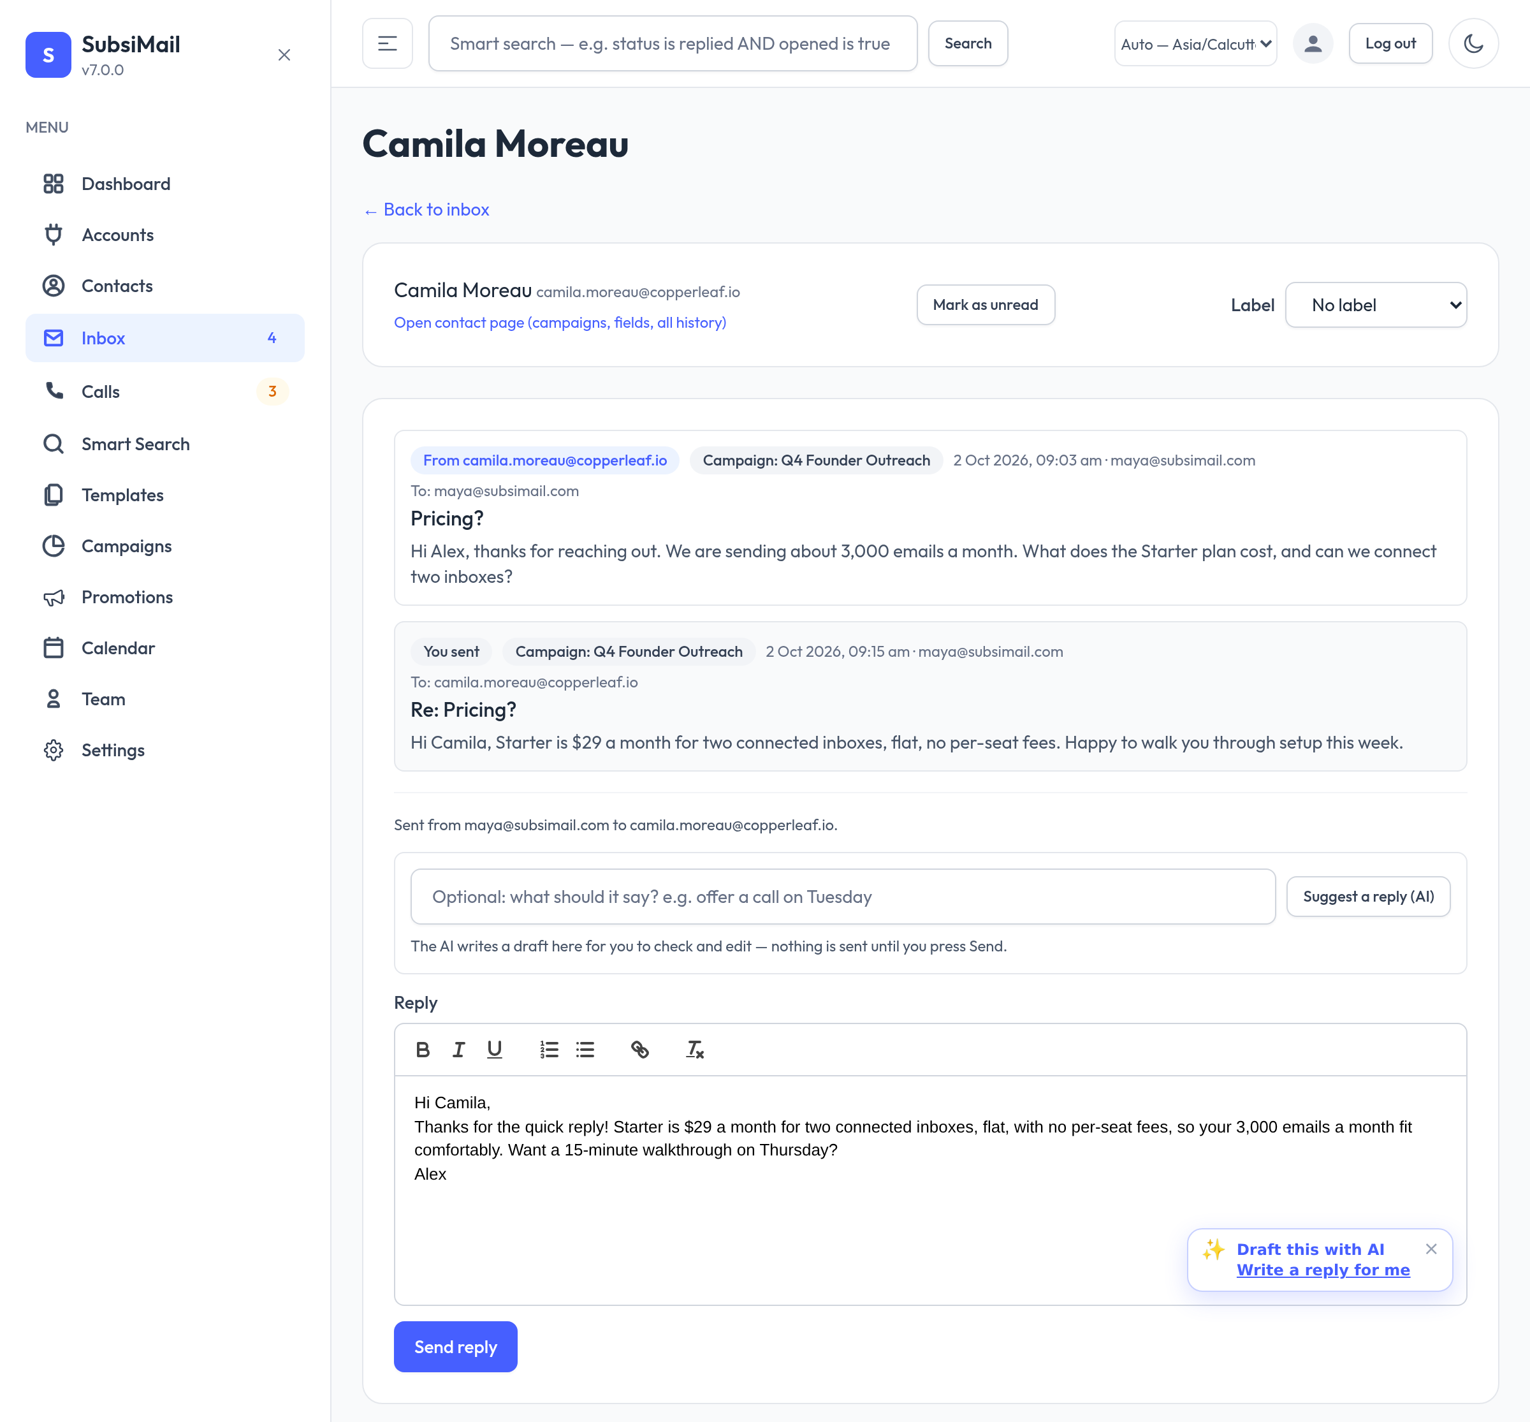Insert a link in the reply editor
This screenshot has height=1422, width=1530.
pyautogui.click(x=640, y=1050)
